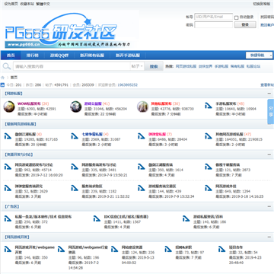This screenshot has width=274, height=274.
Task: Open the 弹弹堂服务端研究 forum icon
Action: pyautogui.click(x=8, y=188)
